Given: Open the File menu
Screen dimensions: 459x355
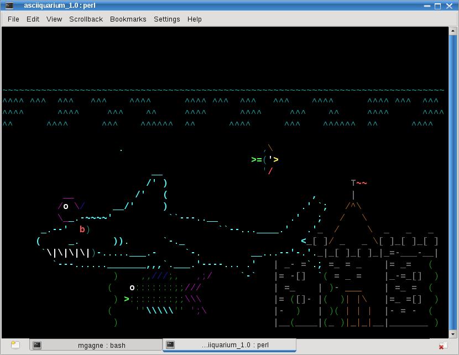Looking at the screenshot, I should [x=13, y=19].
